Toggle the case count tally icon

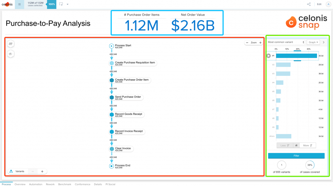click(11, 44)
